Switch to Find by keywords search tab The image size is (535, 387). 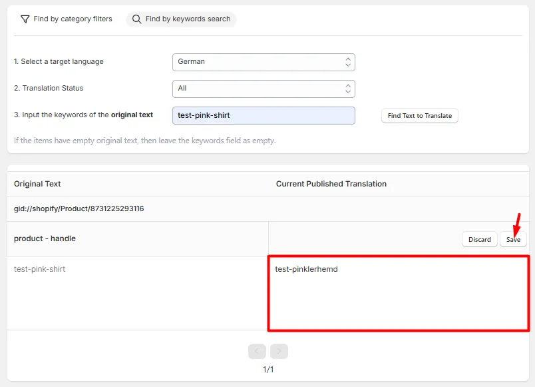(x=181, y=19)
